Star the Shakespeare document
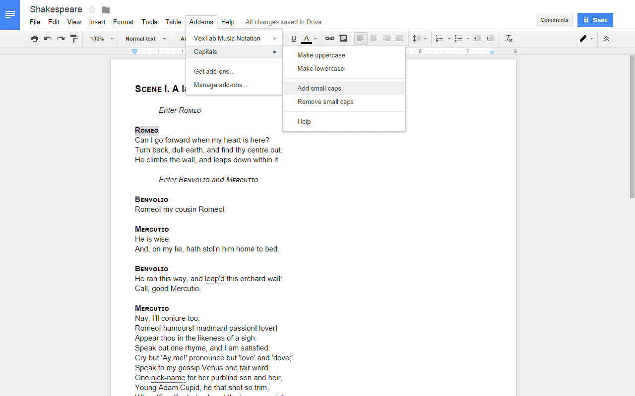 [x=92, y=10]
